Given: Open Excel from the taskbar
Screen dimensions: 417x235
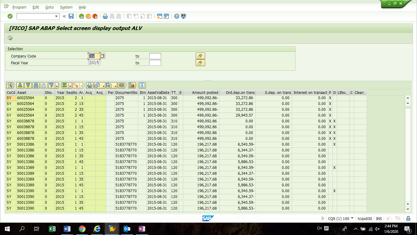Looking at the screenshot, I should [x=52, y=228].
